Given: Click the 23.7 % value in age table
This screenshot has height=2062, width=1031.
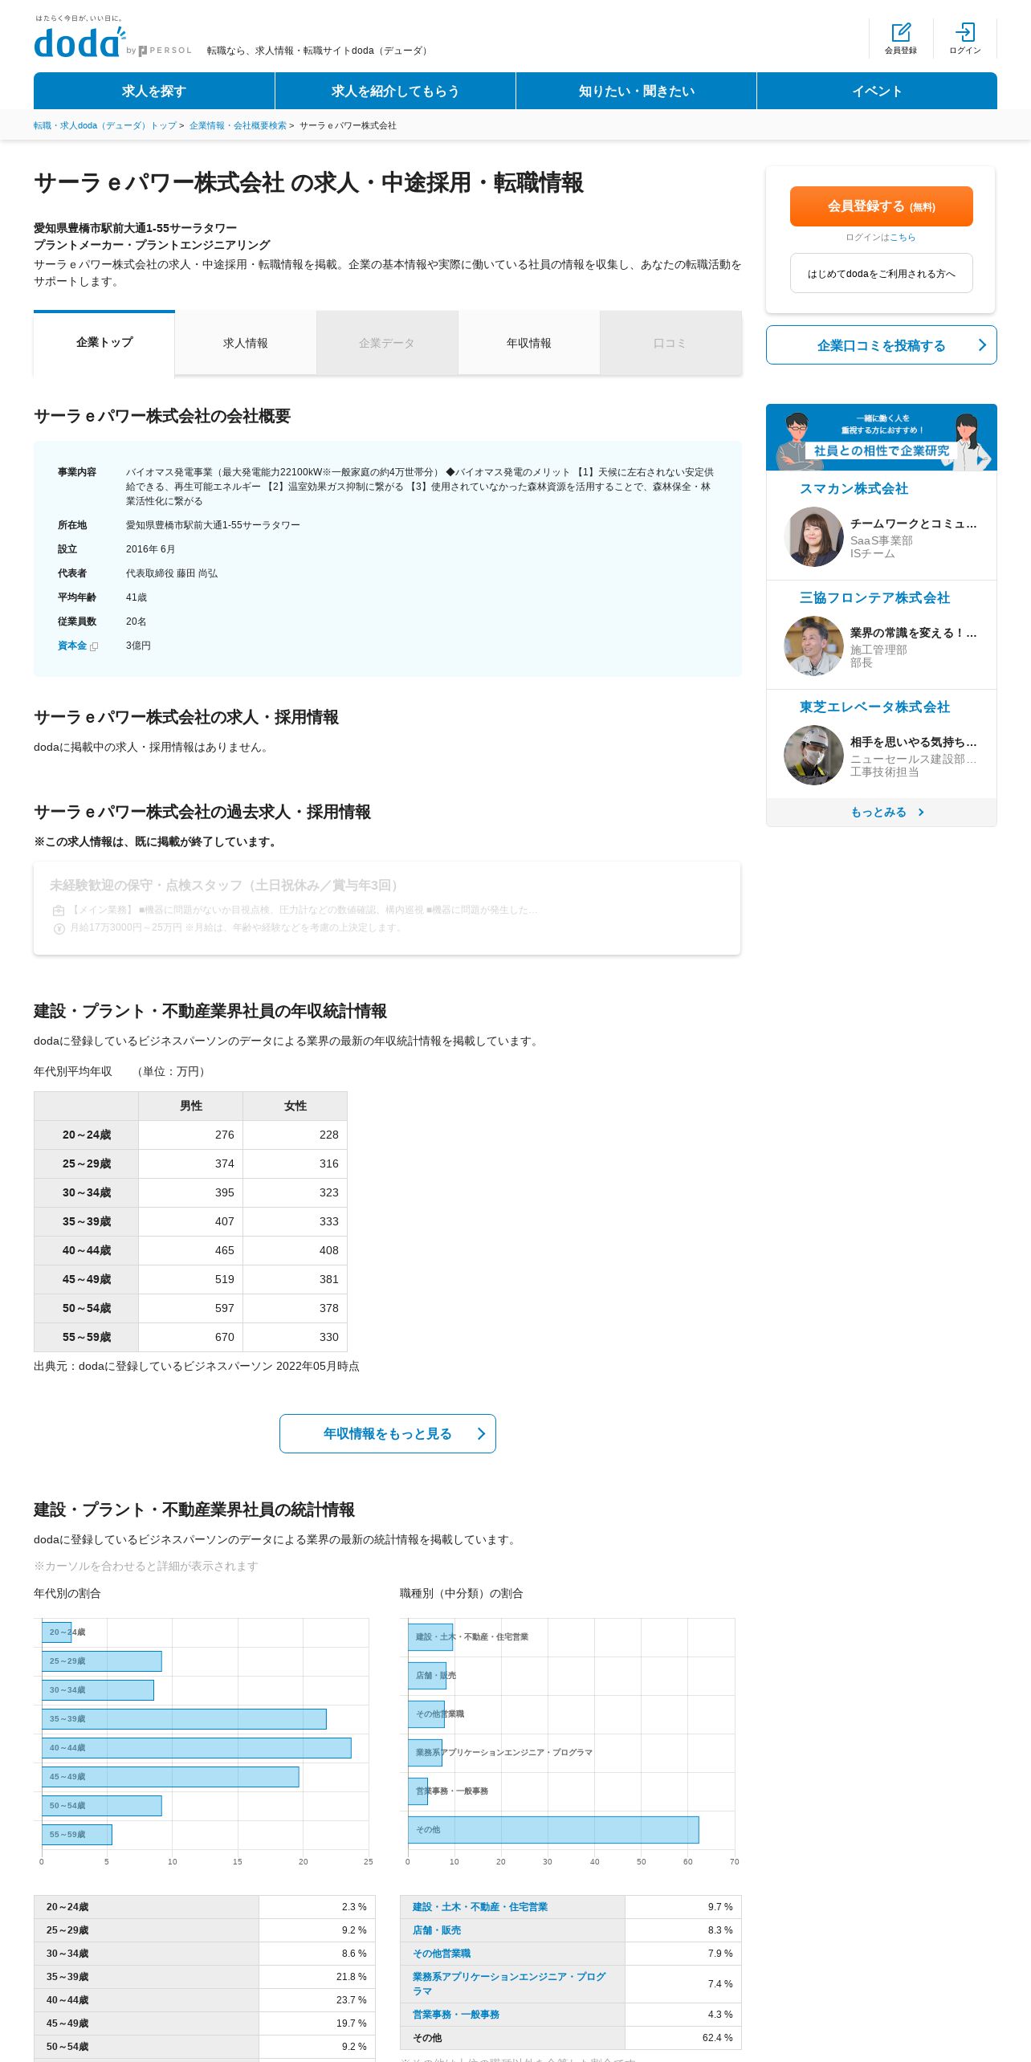Looking at the screenshot, I should [351, 2000].
